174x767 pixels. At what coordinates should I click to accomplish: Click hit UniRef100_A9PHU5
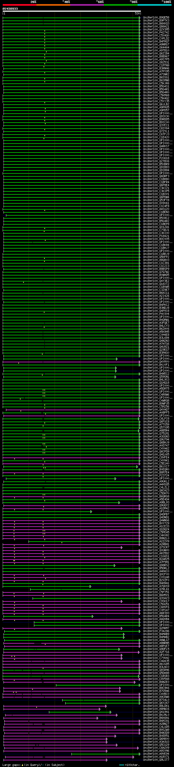click(156, 107)
